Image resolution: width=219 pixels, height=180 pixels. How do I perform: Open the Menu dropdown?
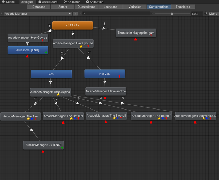coord(214,14)
